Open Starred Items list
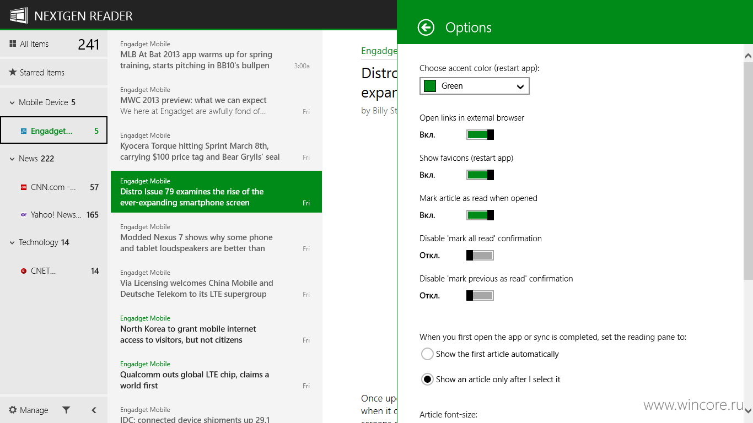This screenshot has height=423, width=753. (53, 72)
